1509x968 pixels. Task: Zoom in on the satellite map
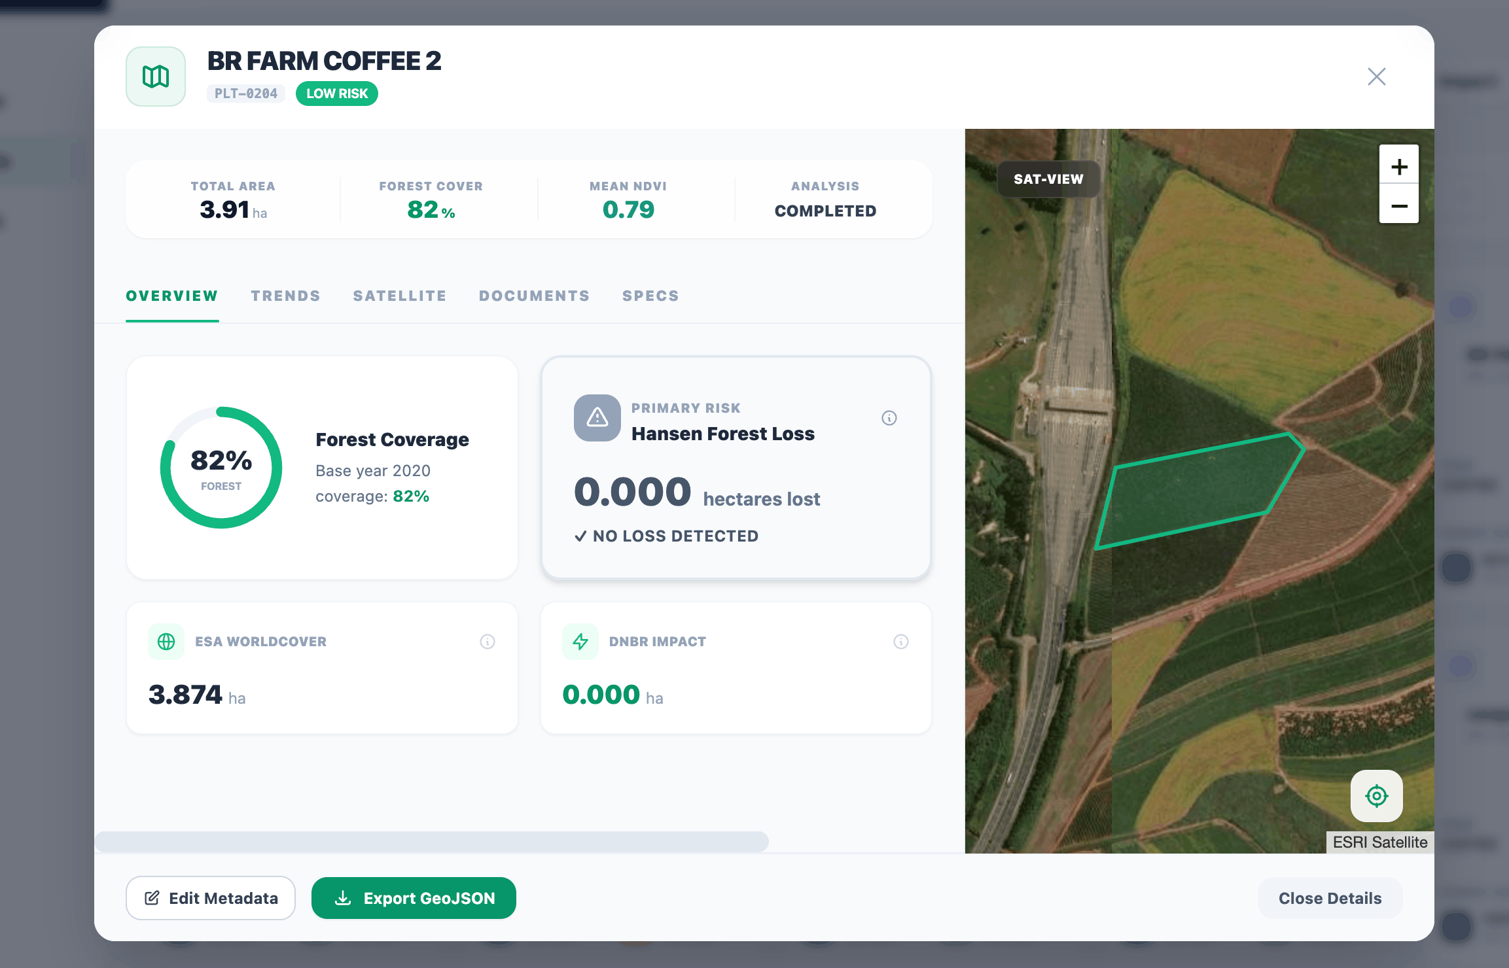(x=1399, y=165)
